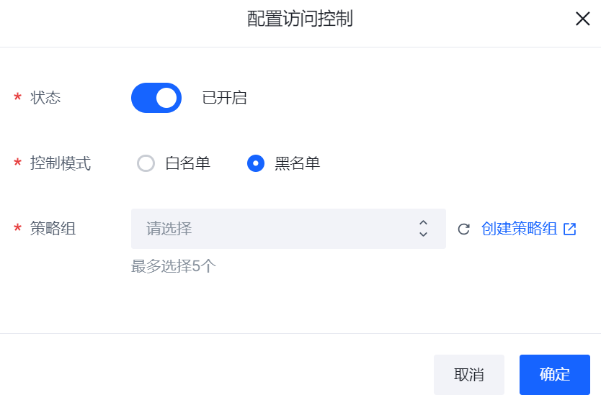Refresh the 策略组 list icon
This screenshot has width=601, height=405.
click(464, 229)
